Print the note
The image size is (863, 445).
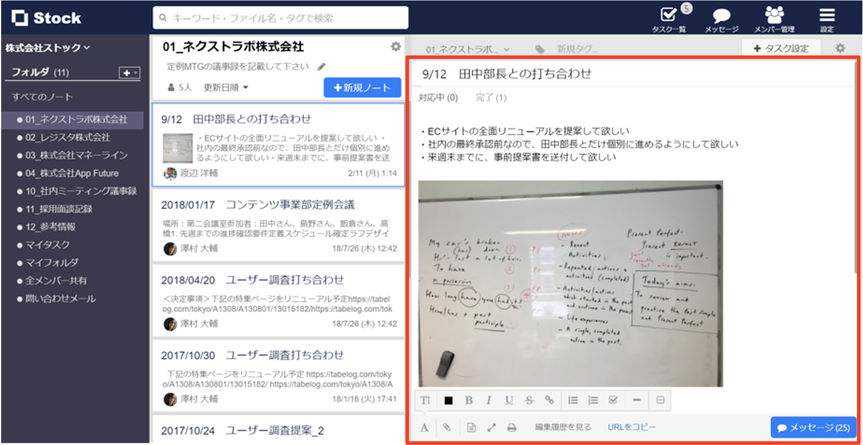click(x=512, y=428)
